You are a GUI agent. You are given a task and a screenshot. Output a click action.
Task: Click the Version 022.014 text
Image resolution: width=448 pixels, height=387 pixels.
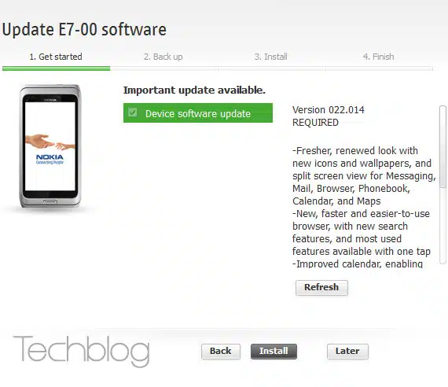pyautogui.click(x=329, y=110)
